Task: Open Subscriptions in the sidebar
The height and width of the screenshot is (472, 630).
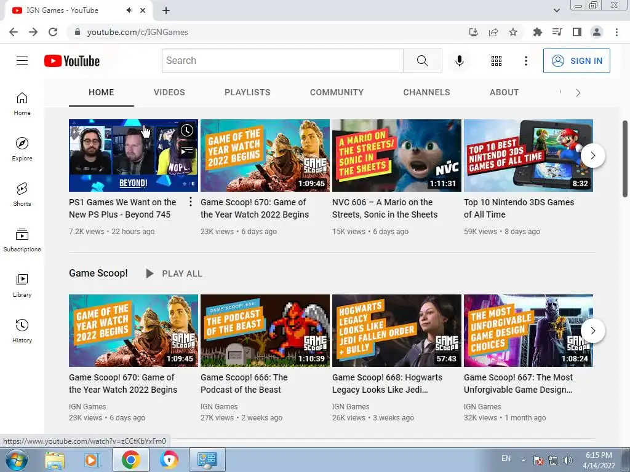Action: point(22,240)
